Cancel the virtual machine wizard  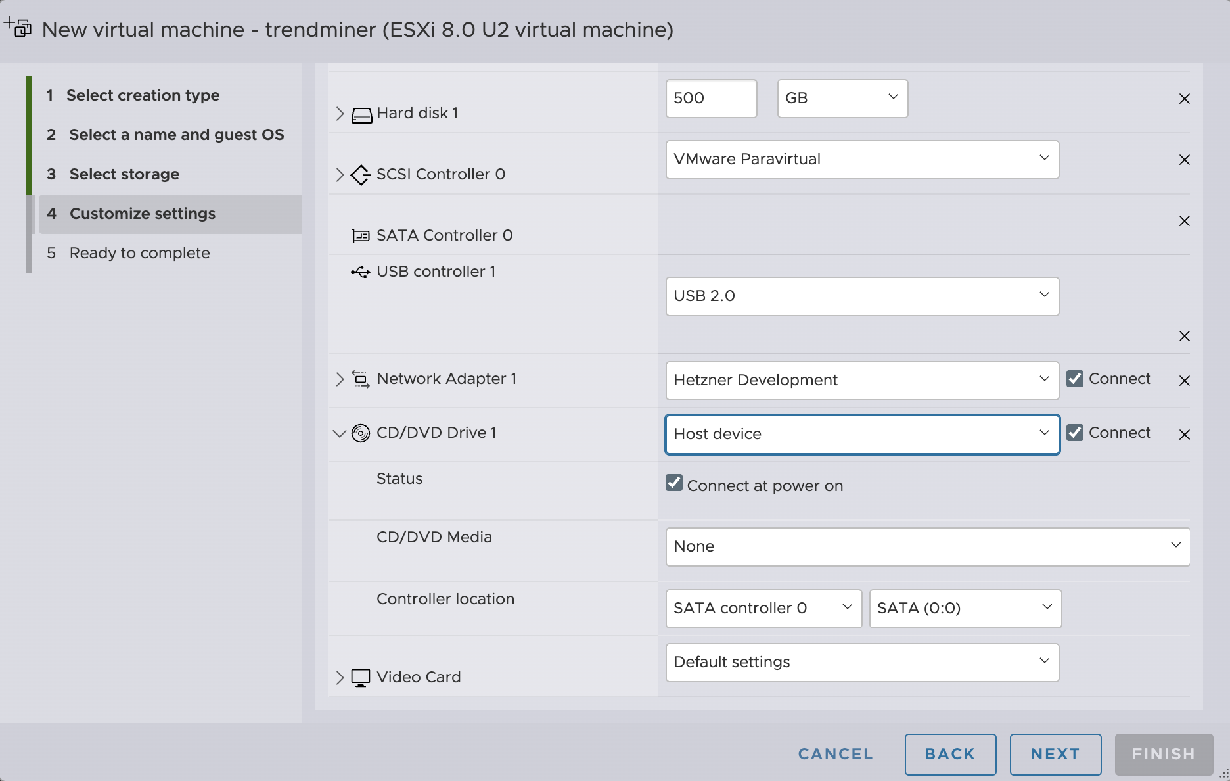pyautogui.click(x=834, y=754)
